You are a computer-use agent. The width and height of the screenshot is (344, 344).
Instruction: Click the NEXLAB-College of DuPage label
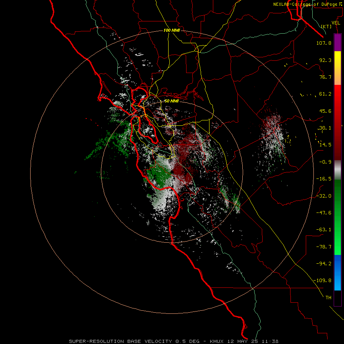coord(307,4)
